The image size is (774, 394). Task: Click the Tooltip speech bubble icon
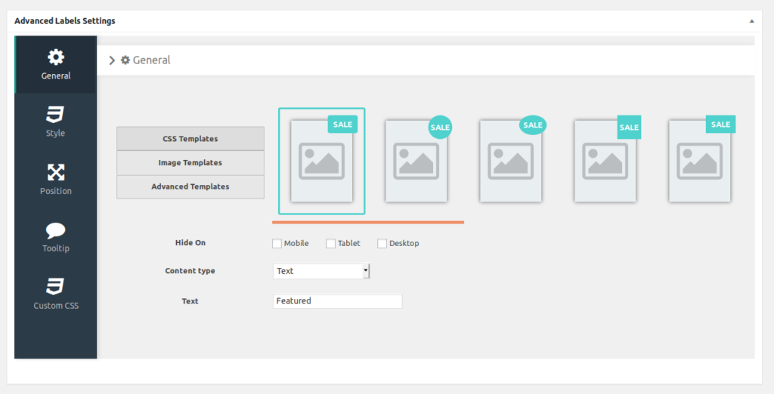pos(55,230)
